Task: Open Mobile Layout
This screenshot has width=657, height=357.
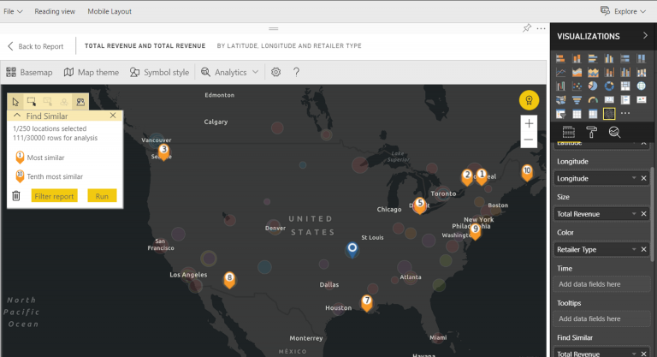Action: click(x=109, y=11)
